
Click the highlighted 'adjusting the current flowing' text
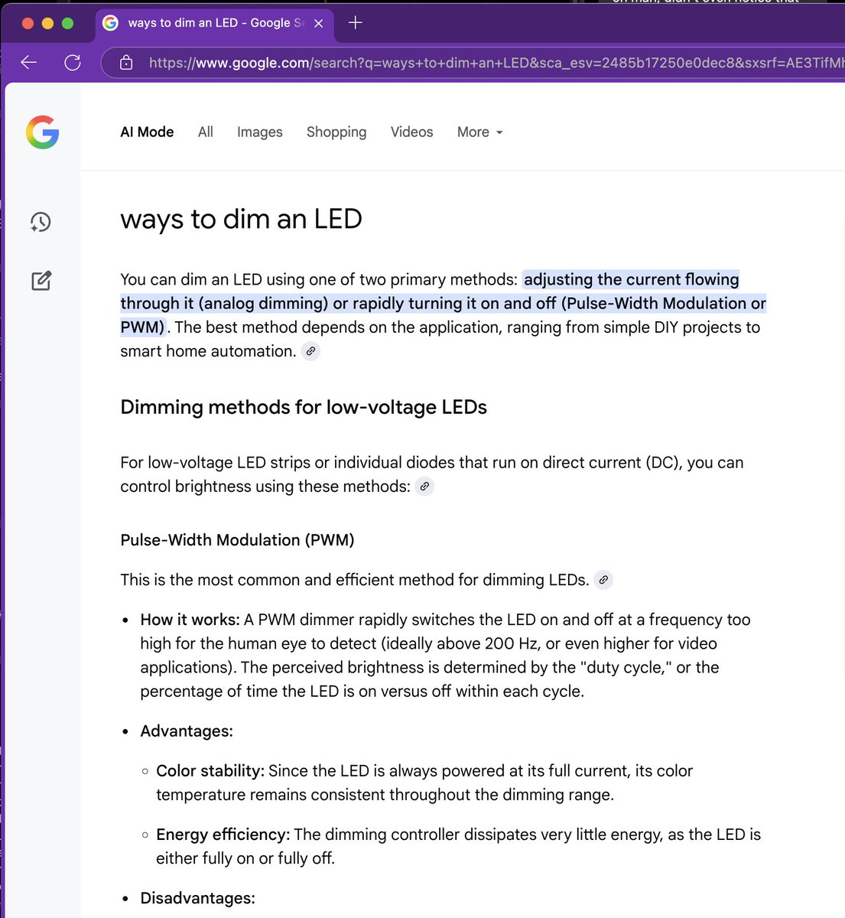[631, 279]
